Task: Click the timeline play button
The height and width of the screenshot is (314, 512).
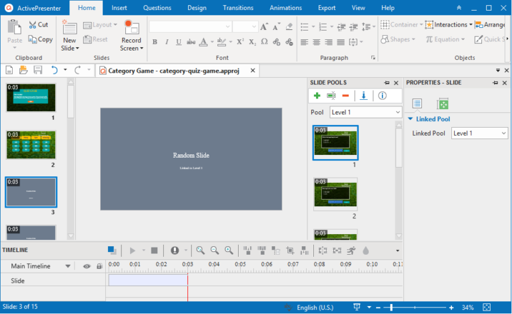Action: (132, 251)
